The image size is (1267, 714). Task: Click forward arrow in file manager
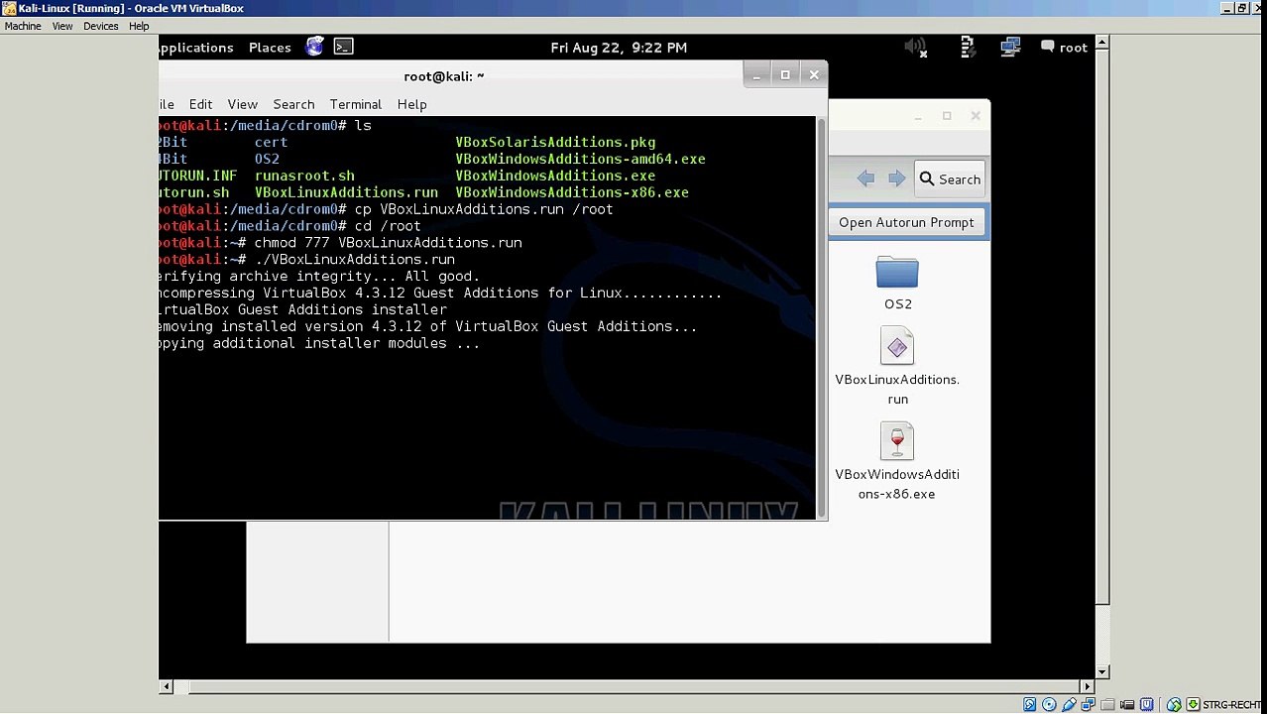point(897,178)
